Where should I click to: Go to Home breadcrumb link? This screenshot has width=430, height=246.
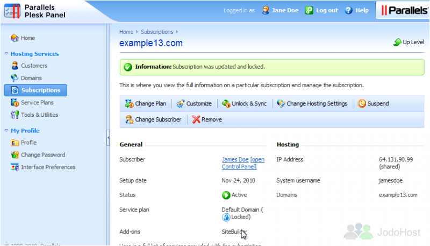pos(126,32)
